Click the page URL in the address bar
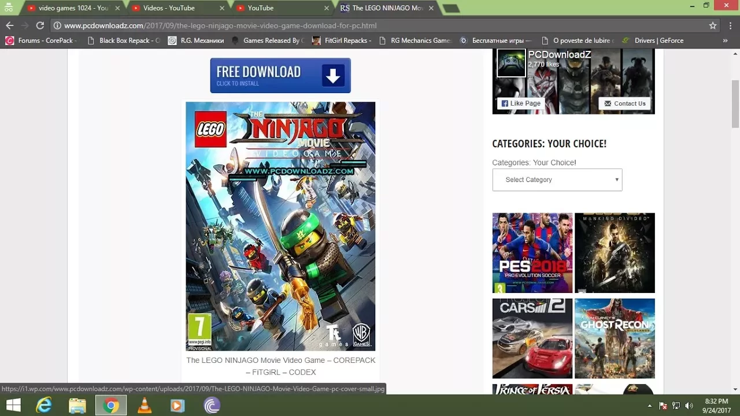The image size is (740, 416). click(x=220, y=25)
